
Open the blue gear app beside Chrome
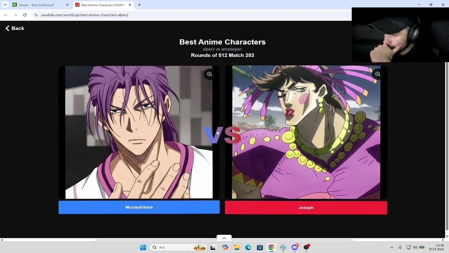pos(283,247)
